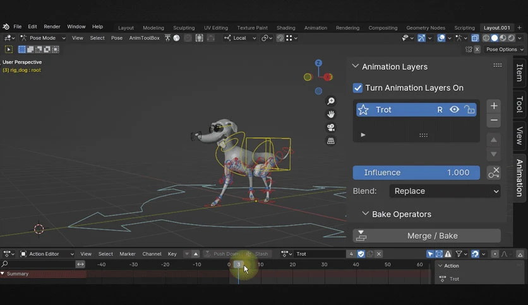Open the Item sidebar tab
The width and height of the screenshot is (528, 305).
(x=520, y=72)
